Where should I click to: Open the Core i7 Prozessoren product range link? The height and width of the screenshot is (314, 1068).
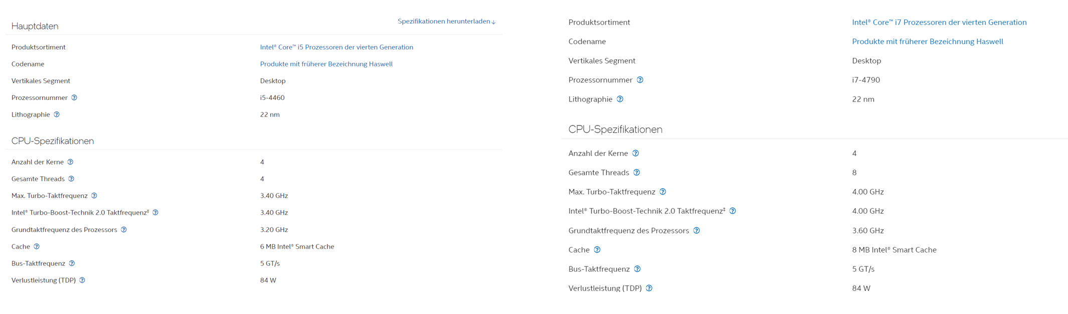pyautogui.click(x=939, y=22)
